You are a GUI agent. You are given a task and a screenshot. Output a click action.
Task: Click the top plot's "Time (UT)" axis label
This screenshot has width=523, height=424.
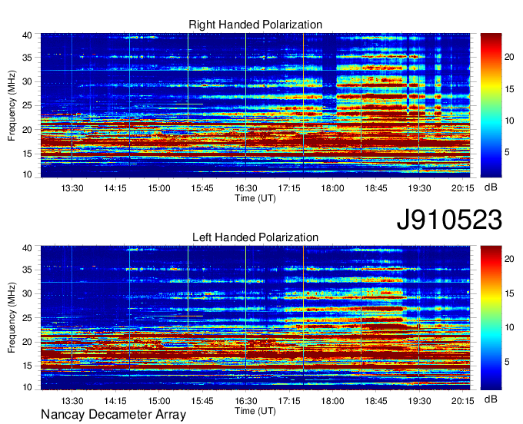click(x=255, y=198)
